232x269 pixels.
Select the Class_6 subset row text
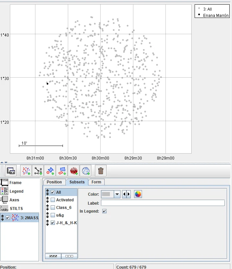tap(64, 208)
